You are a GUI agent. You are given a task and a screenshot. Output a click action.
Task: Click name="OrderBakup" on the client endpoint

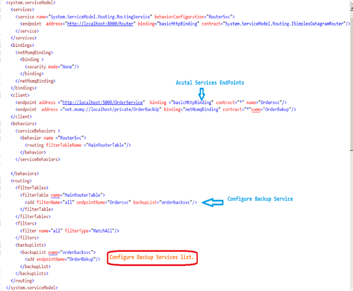[x=271, y=110]
